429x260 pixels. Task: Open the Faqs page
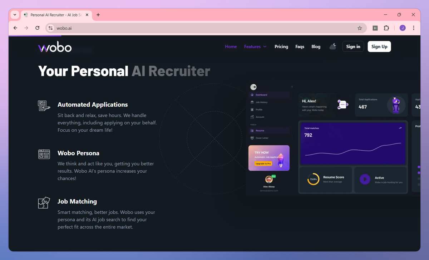coord(300,46)
